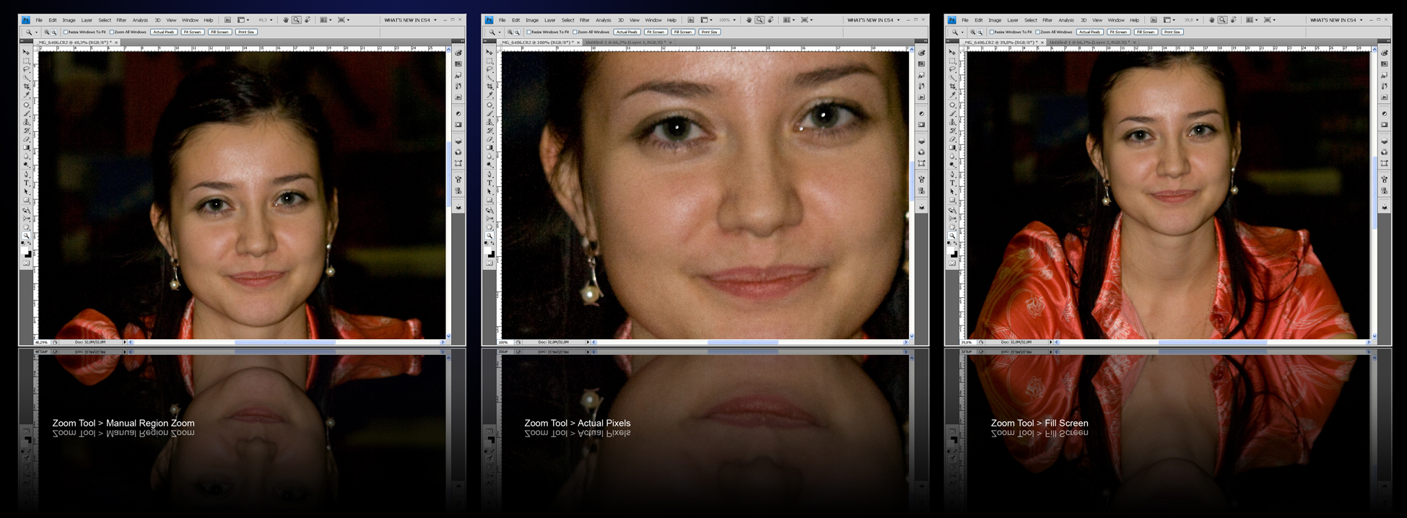Enable Resize Windows To Fit in left window

66,32
